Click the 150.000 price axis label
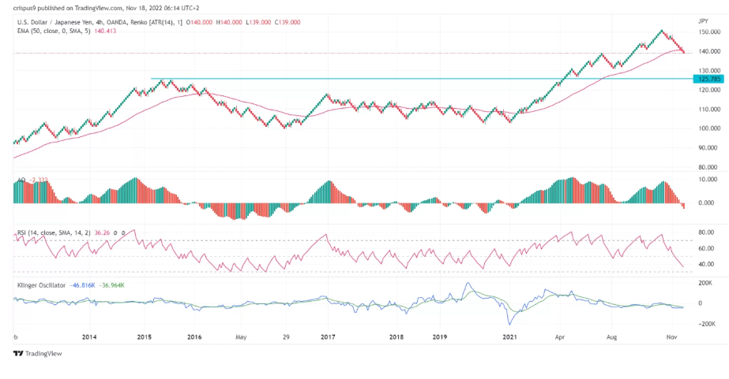This screenshot has width=729, height=379. 707,32
